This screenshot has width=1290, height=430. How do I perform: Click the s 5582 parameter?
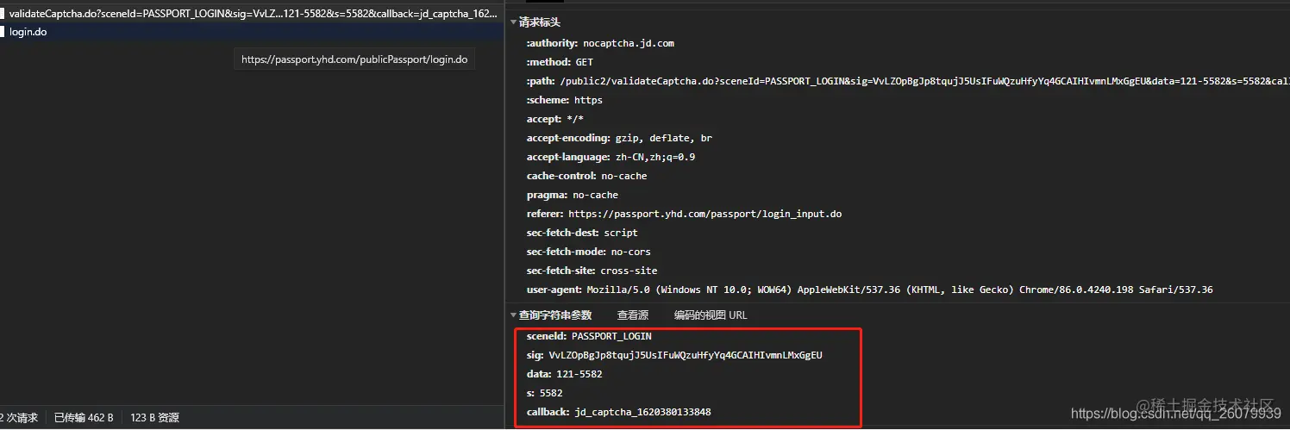[544, 393]
